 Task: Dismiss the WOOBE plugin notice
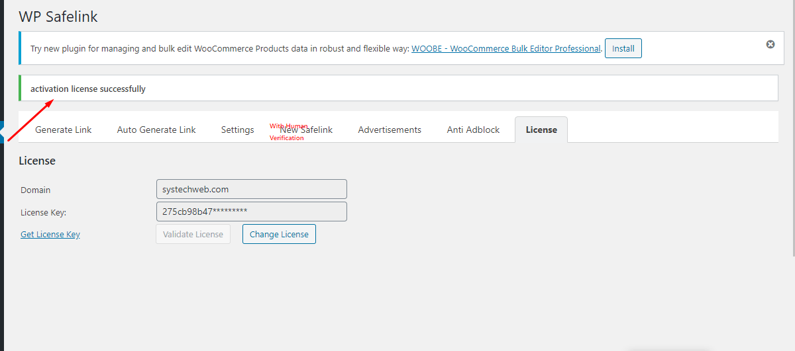(770, 44)
